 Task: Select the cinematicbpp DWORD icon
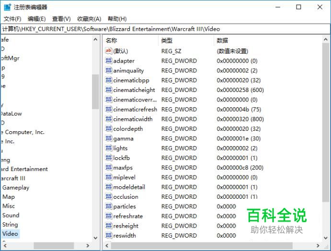(x=108, y=80)
